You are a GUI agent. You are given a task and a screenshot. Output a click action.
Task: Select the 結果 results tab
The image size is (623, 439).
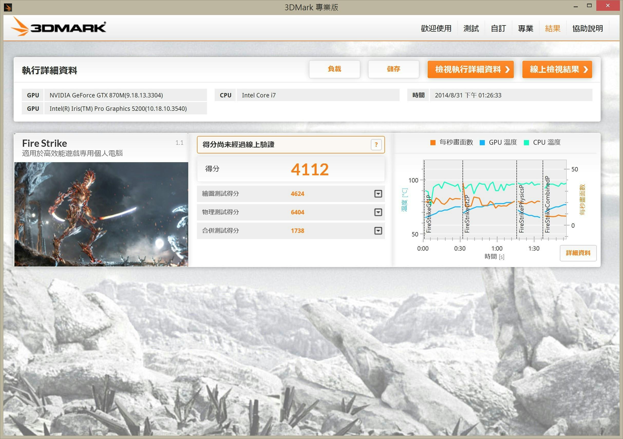pos(552,28)
